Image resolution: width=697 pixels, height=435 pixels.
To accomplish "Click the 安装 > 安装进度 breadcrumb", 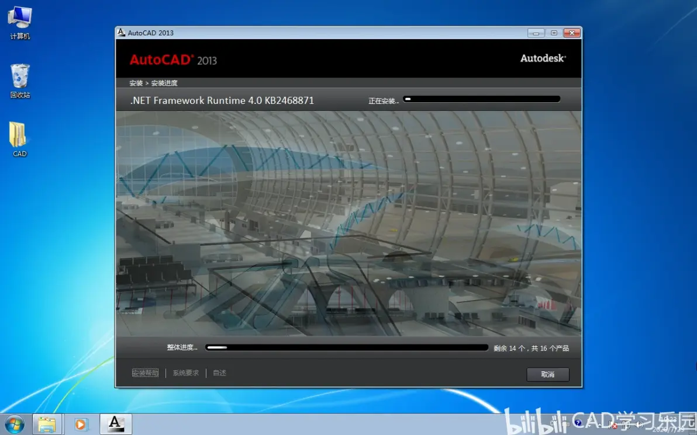I will 153,83.
